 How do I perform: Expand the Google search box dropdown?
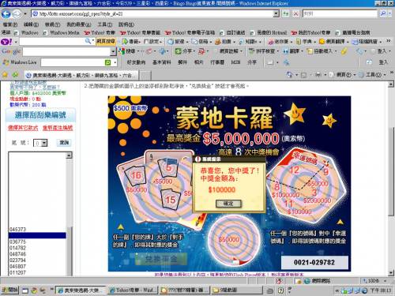coord(113,51)
